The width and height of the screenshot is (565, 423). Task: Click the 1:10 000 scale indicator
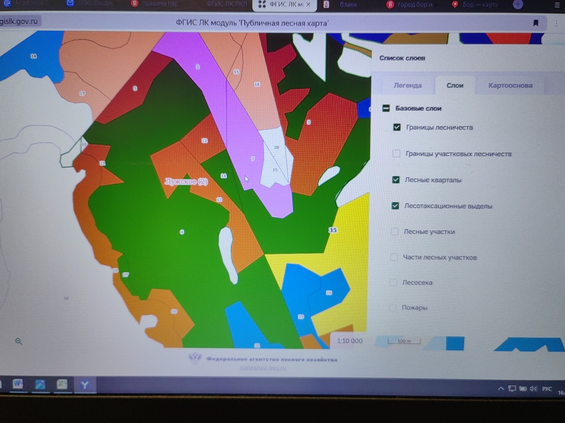(x=350, y=341)
